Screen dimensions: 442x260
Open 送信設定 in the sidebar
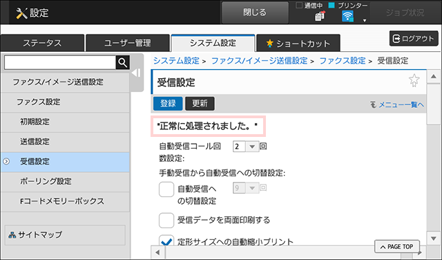pos(65,142)
